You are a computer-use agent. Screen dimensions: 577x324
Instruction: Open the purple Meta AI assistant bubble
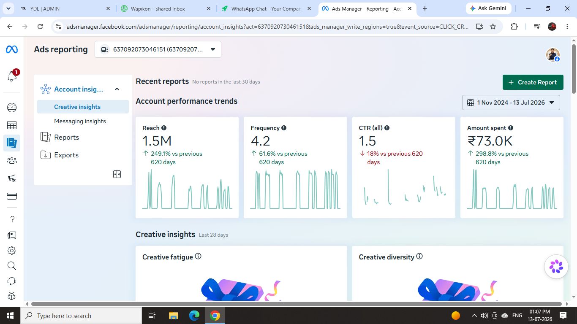(556, 267)
